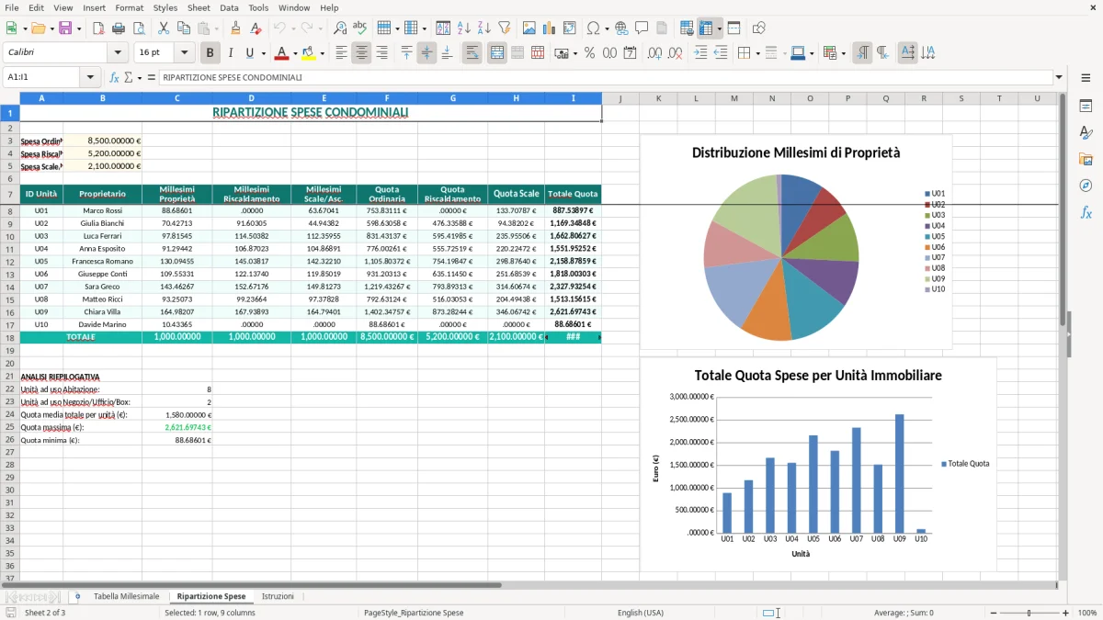Open Find and Replace tool
Viewport: 1103px width, 620px height.
(340, 28)
